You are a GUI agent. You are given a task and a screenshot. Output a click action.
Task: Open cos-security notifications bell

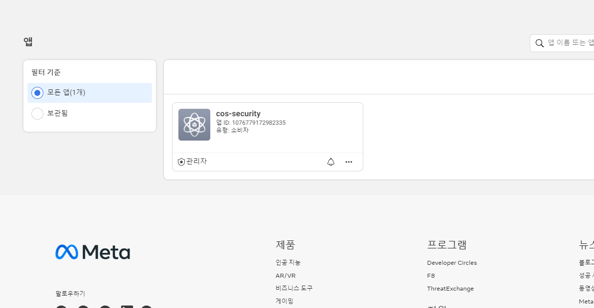tap(331, 162)
